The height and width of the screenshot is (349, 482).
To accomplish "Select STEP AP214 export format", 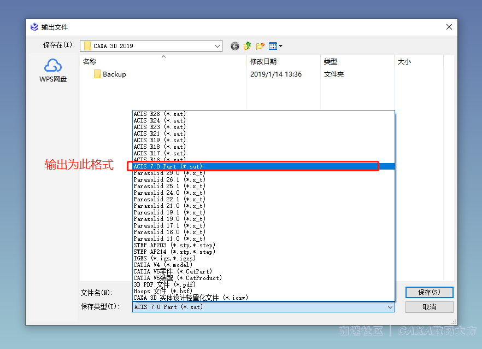I will [263, 252].
